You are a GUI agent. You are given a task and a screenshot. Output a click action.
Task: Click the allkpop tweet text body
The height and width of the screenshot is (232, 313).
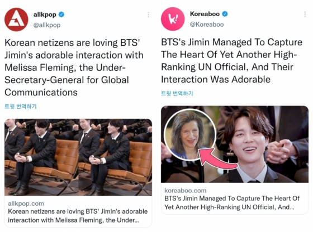click(74, 67)
